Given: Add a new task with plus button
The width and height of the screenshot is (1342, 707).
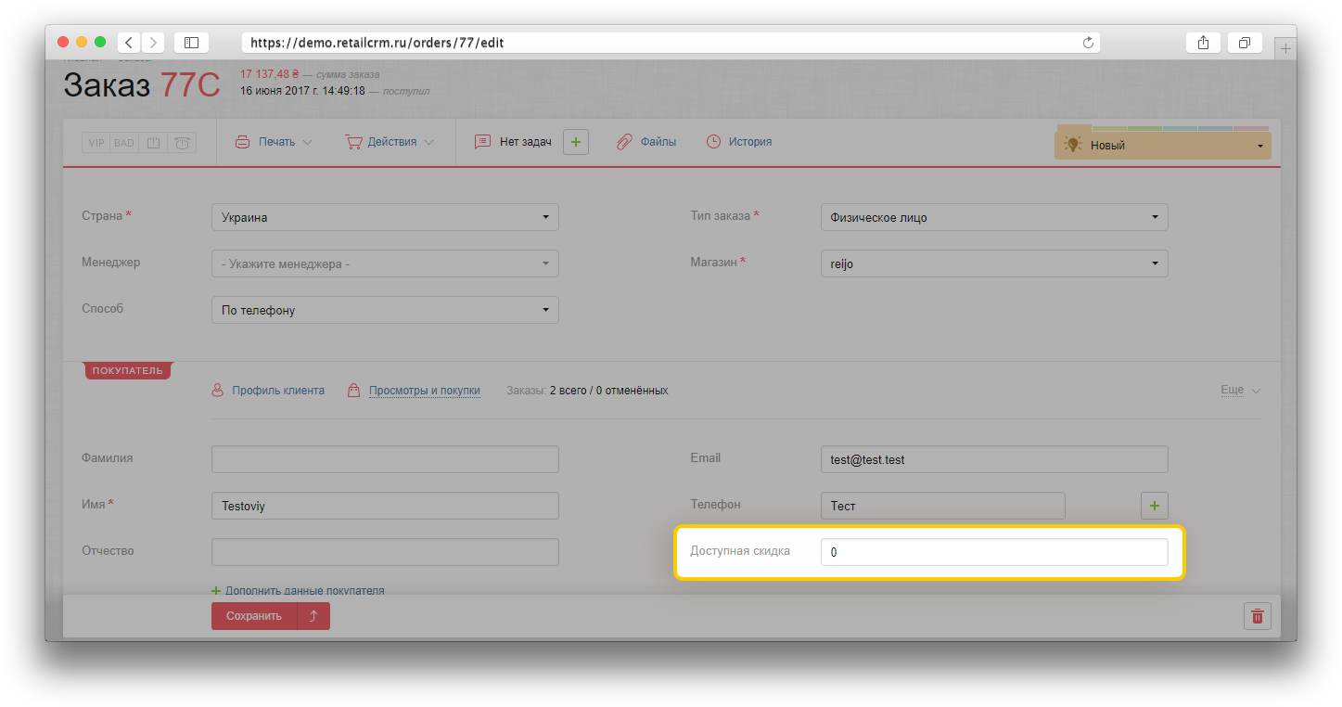Looking at the screenshot, I should click(576, 142).
